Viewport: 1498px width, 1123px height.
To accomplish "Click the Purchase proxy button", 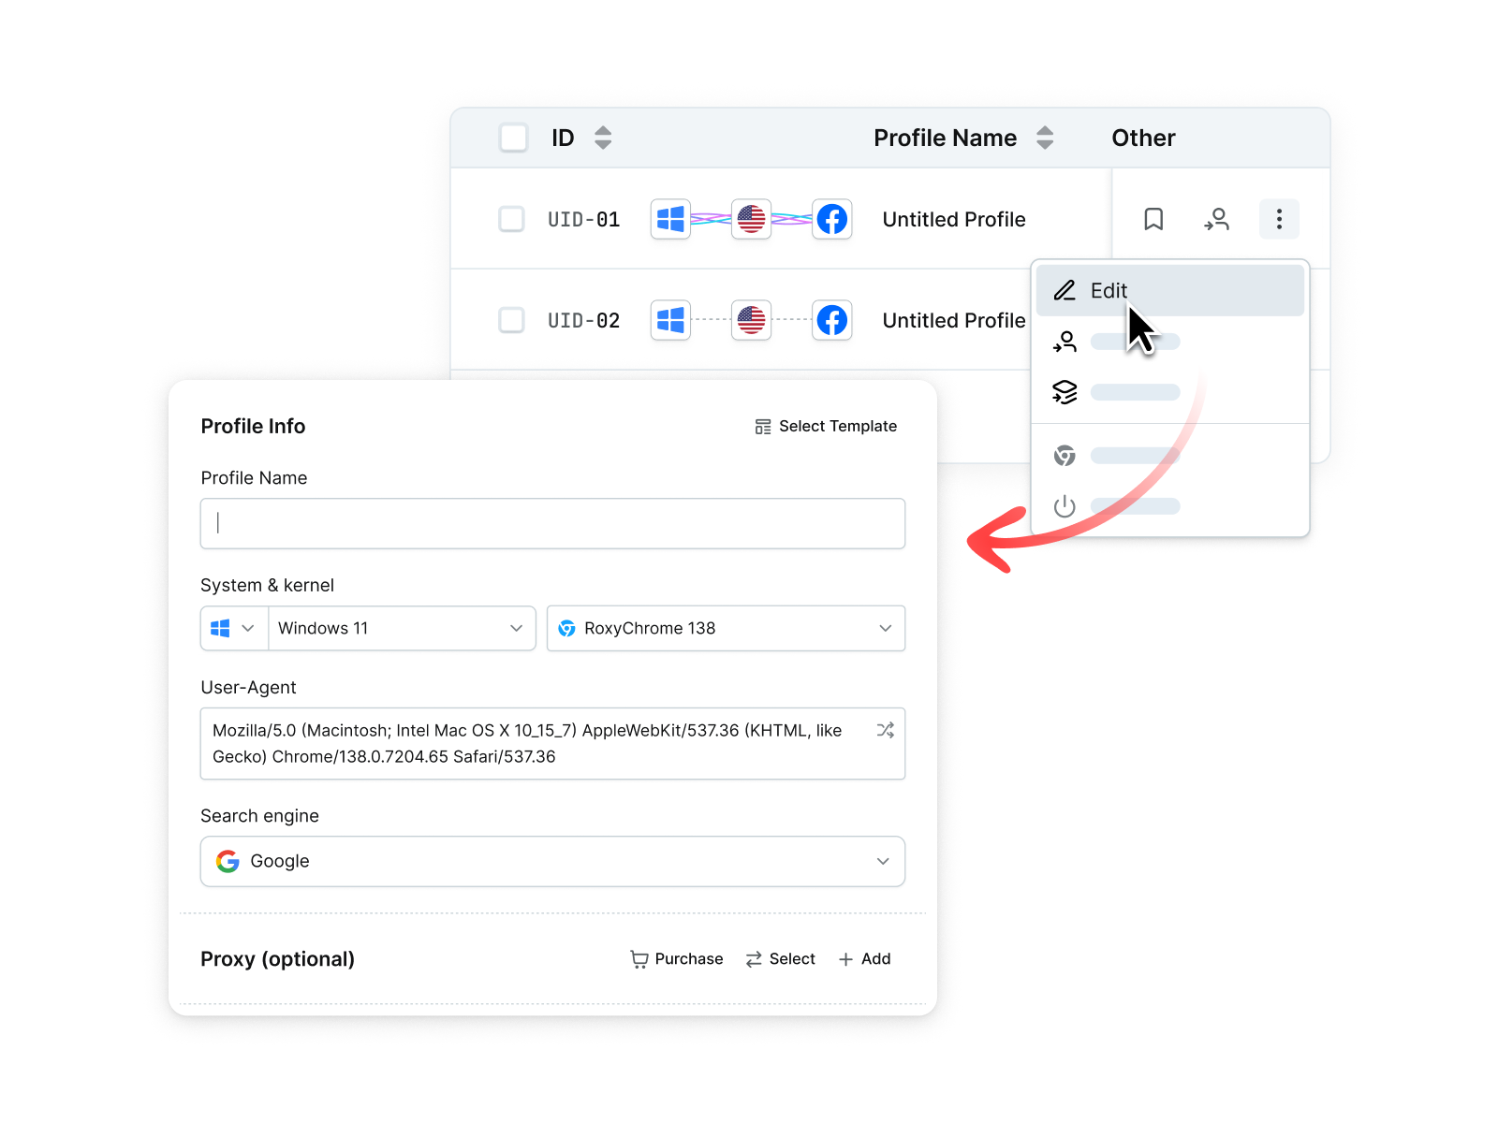I will tap(676, 958).
